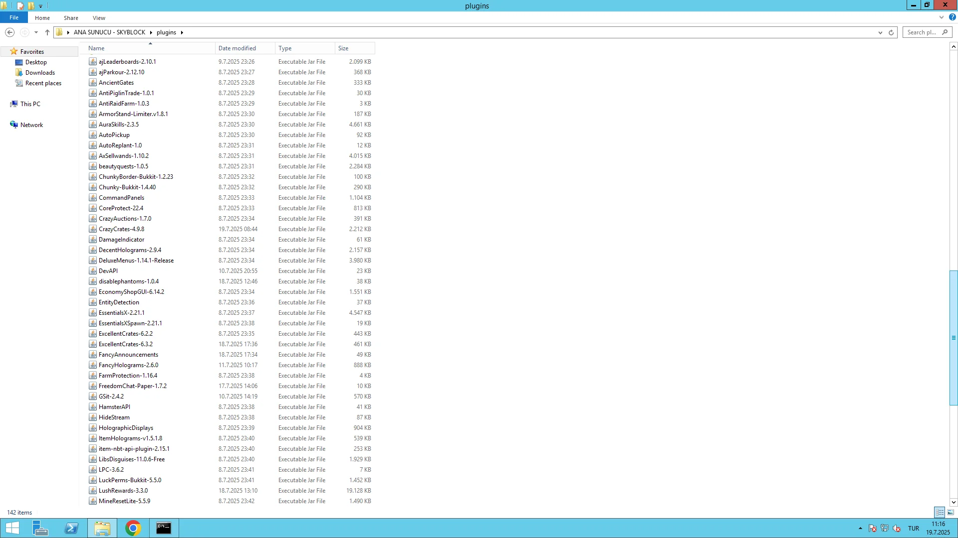Image resolution: width=958 pixels, height=538 pixels.
Task: Sort files by Size column
Action: tap(355, 48)
